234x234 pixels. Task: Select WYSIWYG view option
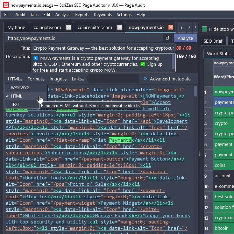click(x=26, y=87)
